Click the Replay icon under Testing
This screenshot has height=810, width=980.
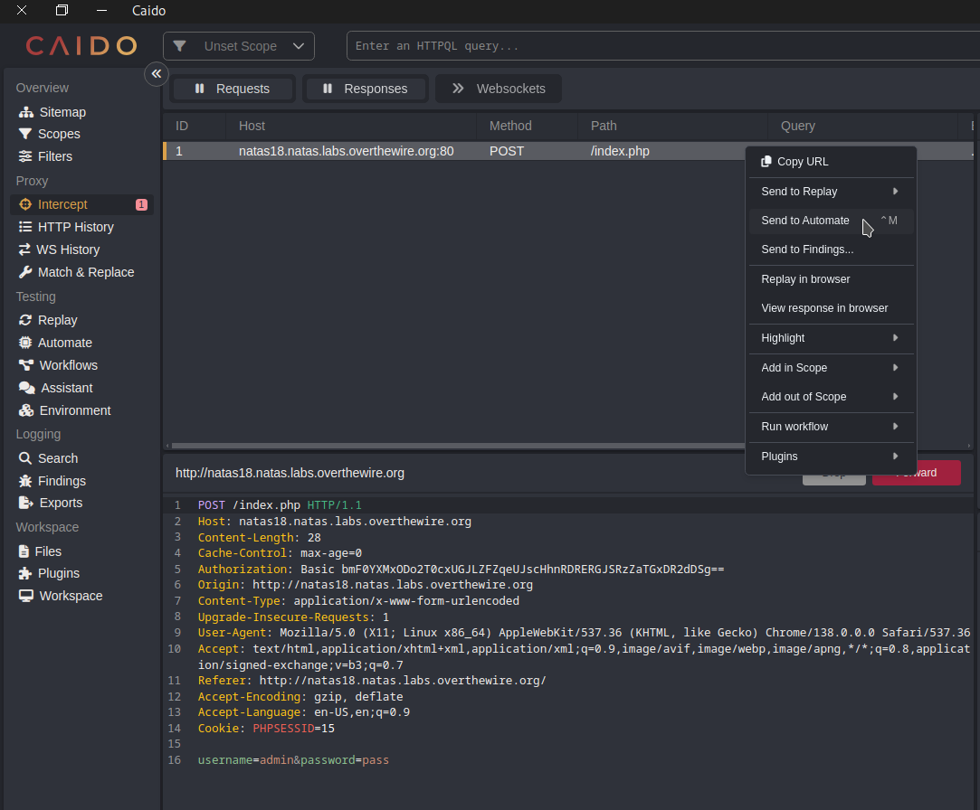point(25,320)
